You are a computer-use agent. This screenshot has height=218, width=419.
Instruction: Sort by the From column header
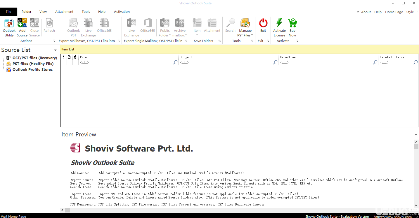coord(128,57)
